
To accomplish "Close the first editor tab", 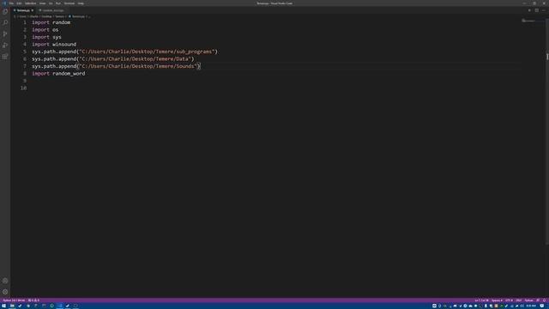I will click(33, 10).
